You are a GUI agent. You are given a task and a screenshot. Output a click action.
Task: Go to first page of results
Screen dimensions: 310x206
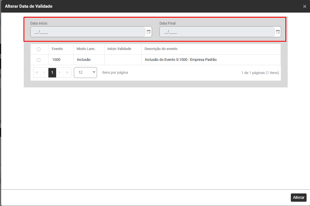[x=37, y=73]
